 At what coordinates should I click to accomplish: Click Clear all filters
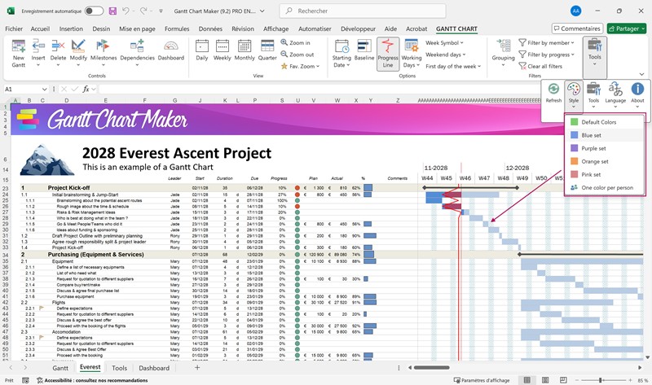[543, 66]
